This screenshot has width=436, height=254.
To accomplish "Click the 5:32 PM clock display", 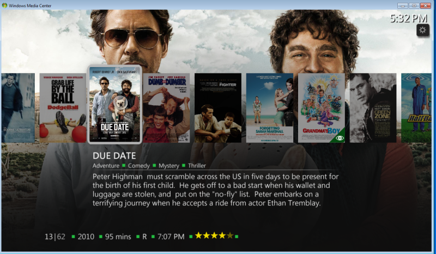I will [x=408, y=19].
